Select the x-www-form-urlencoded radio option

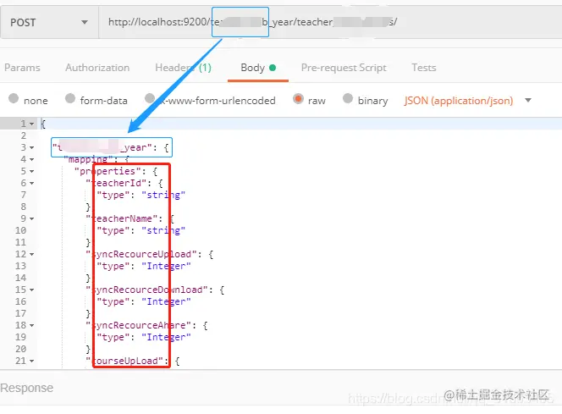pos(150,98)
